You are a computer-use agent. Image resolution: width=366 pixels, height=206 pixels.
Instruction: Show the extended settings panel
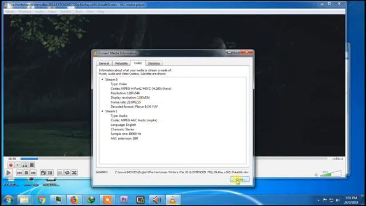click(x=50, y=173)
